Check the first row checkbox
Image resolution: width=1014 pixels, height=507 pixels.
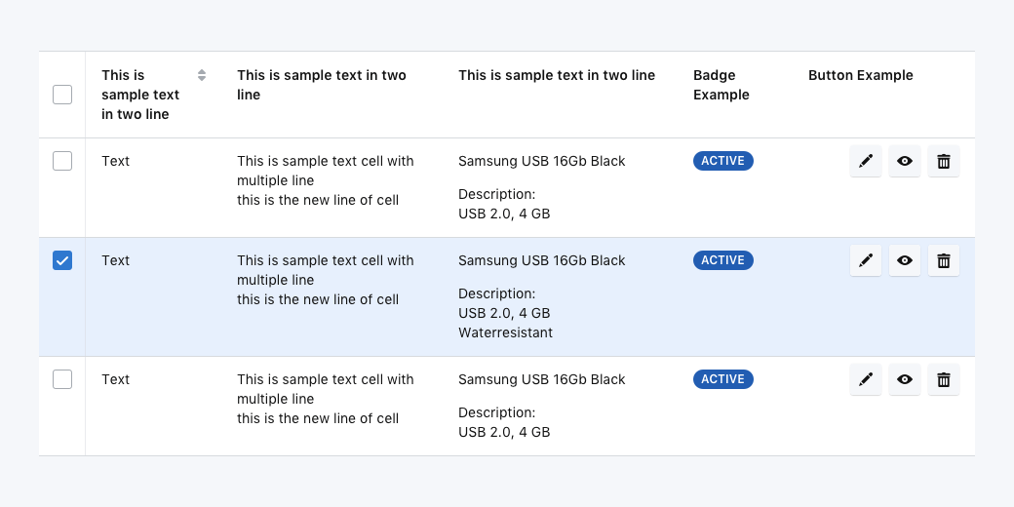tap(62, 161)
